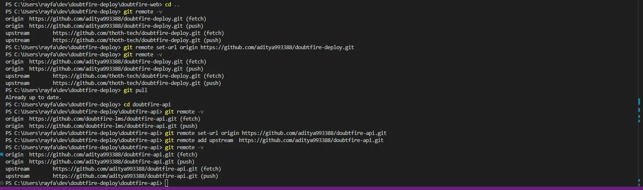Focus the terminal cursor at the last prompt
Viewport: 643px width, 190px height.
(167, 183)
